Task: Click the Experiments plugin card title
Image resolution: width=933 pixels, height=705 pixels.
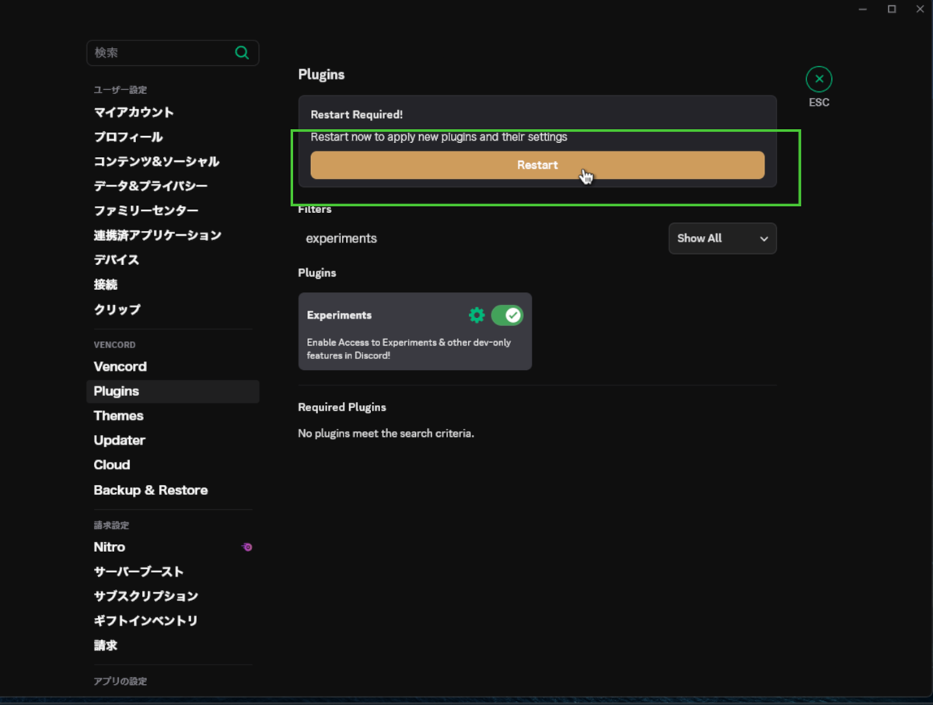Action: 339,316
